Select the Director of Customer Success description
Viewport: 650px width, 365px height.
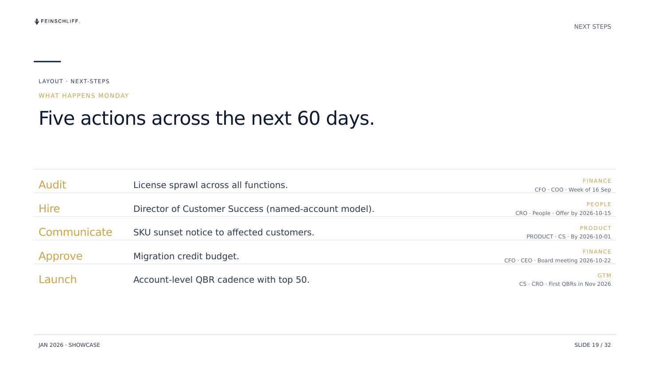(254, 209)
